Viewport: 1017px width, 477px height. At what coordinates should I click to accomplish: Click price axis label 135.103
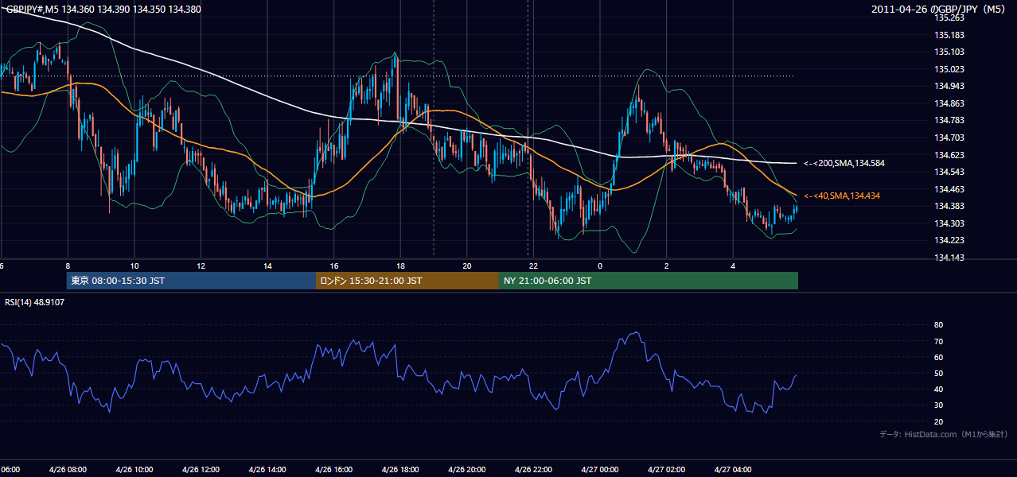click(949, 52)
